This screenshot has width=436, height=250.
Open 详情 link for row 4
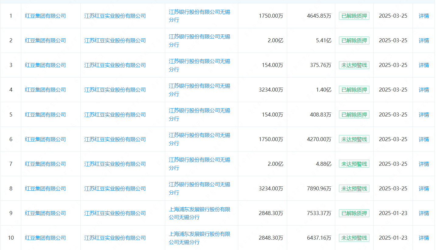pyautogui.click(x=424, y=90)
